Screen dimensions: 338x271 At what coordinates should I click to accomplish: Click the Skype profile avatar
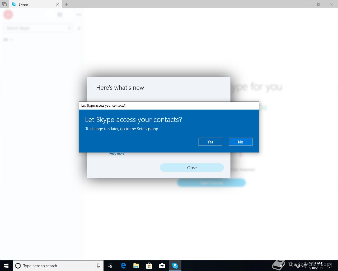pyautogui.click(x=8, y=15)
